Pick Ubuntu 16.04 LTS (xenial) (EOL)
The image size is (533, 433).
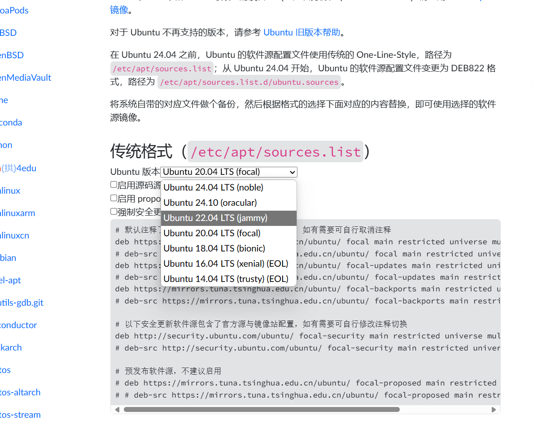click(229, 264)
